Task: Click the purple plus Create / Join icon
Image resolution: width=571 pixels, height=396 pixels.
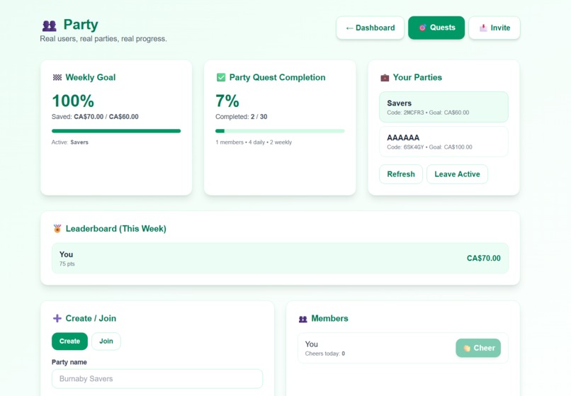Action: click(57, 318)
